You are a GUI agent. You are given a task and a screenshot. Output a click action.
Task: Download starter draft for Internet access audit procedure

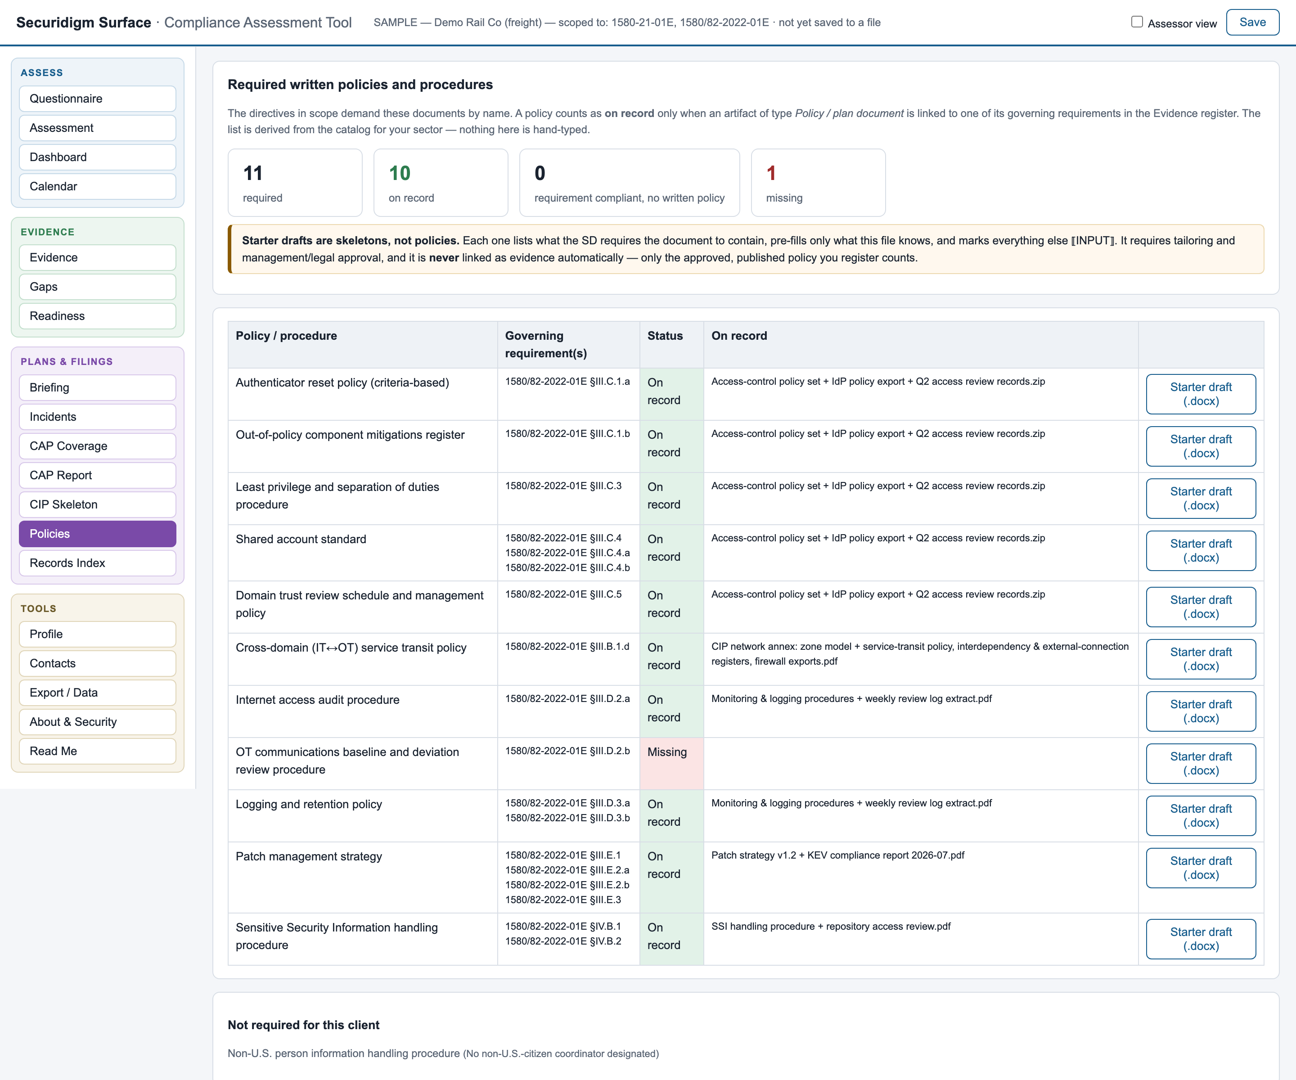tap(1200, 711)
